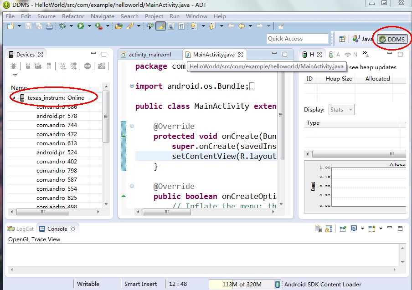Click the New file toolbar icon

10,26
